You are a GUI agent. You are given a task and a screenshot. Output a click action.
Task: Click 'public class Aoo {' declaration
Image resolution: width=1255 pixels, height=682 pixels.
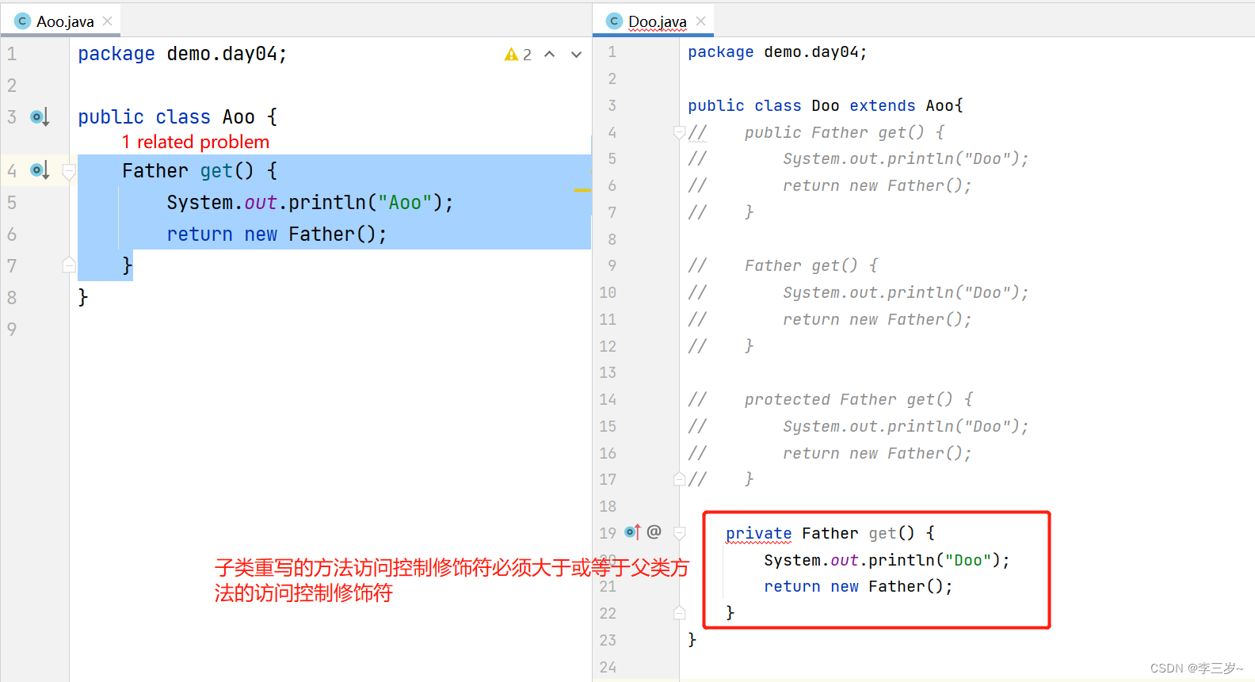pyautogui.click(x=177, y=117)
